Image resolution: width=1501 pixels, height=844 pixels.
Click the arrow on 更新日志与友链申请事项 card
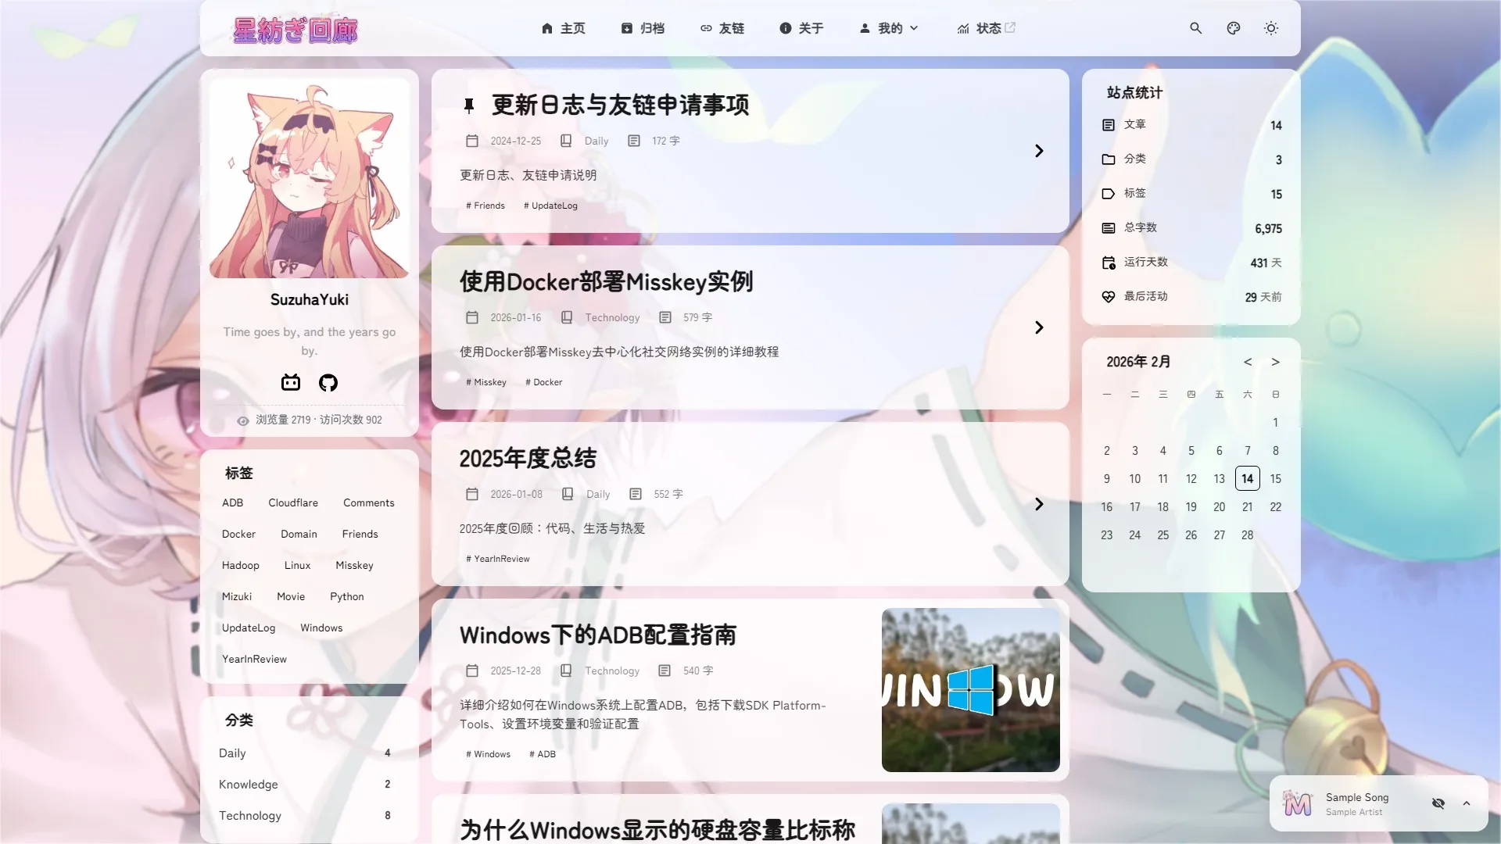coord(1039,151)
